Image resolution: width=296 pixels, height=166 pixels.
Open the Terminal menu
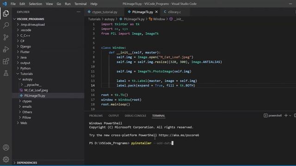[80, 4]
